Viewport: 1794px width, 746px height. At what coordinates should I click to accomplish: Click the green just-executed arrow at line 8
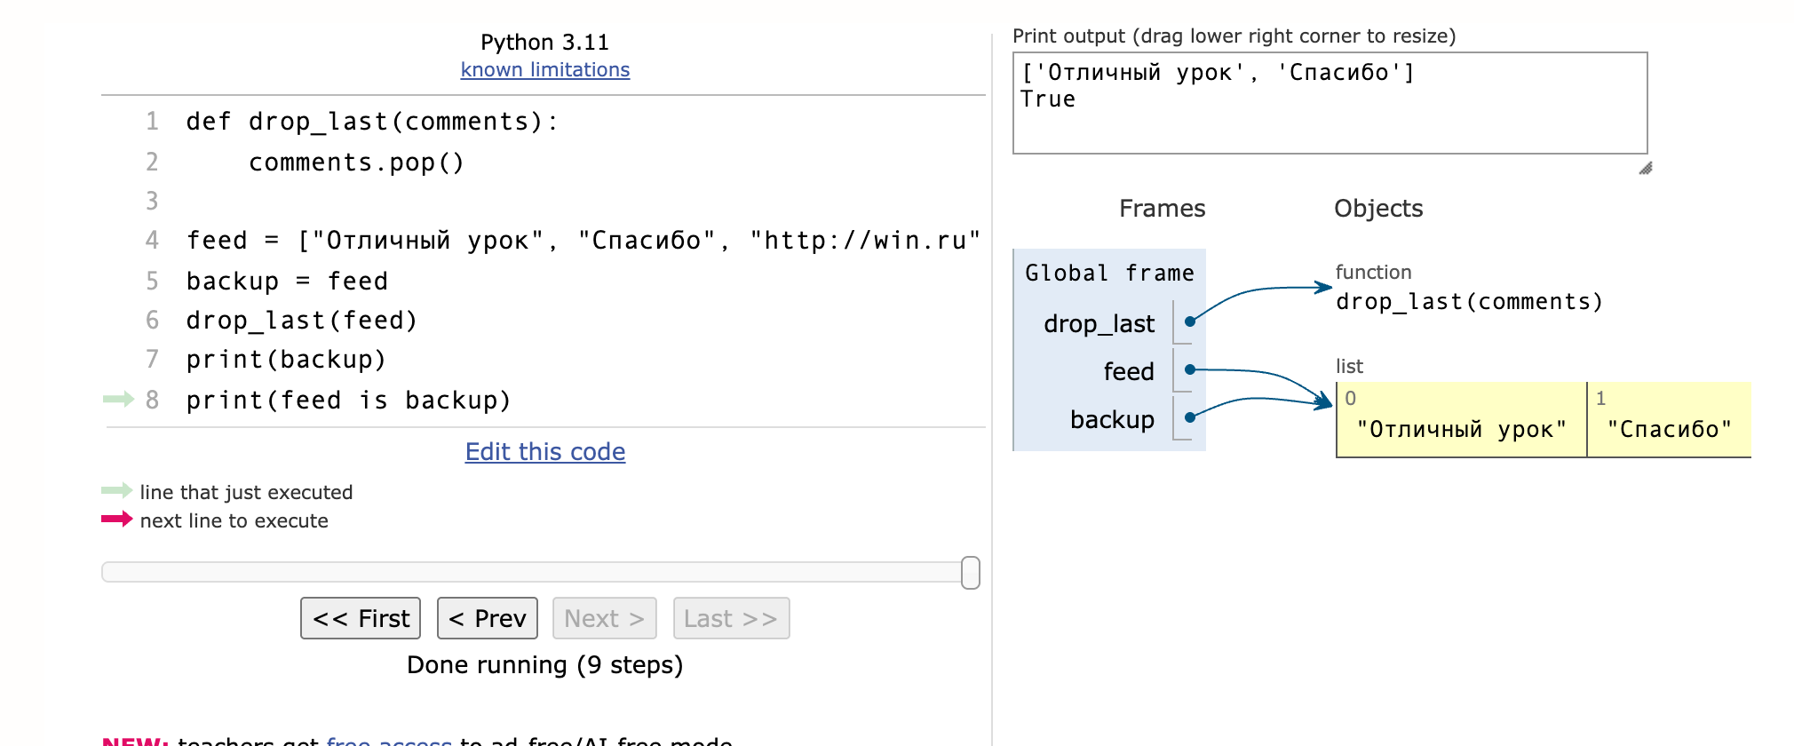tap(118, 399)
